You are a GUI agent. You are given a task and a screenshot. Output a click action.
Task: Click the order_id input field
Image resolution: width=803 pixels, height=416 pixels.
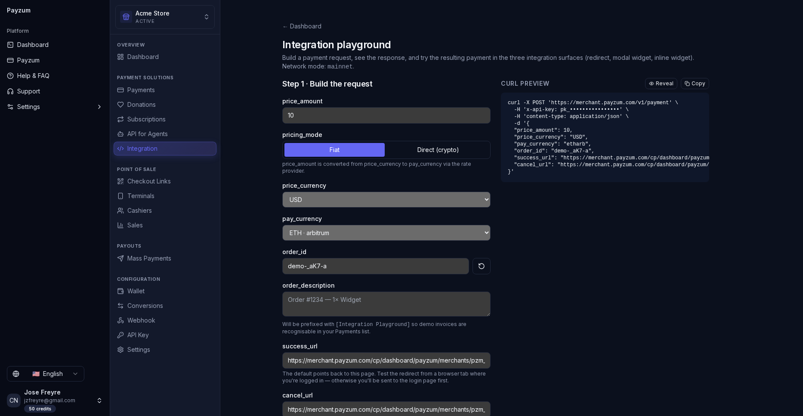(376, 266)
